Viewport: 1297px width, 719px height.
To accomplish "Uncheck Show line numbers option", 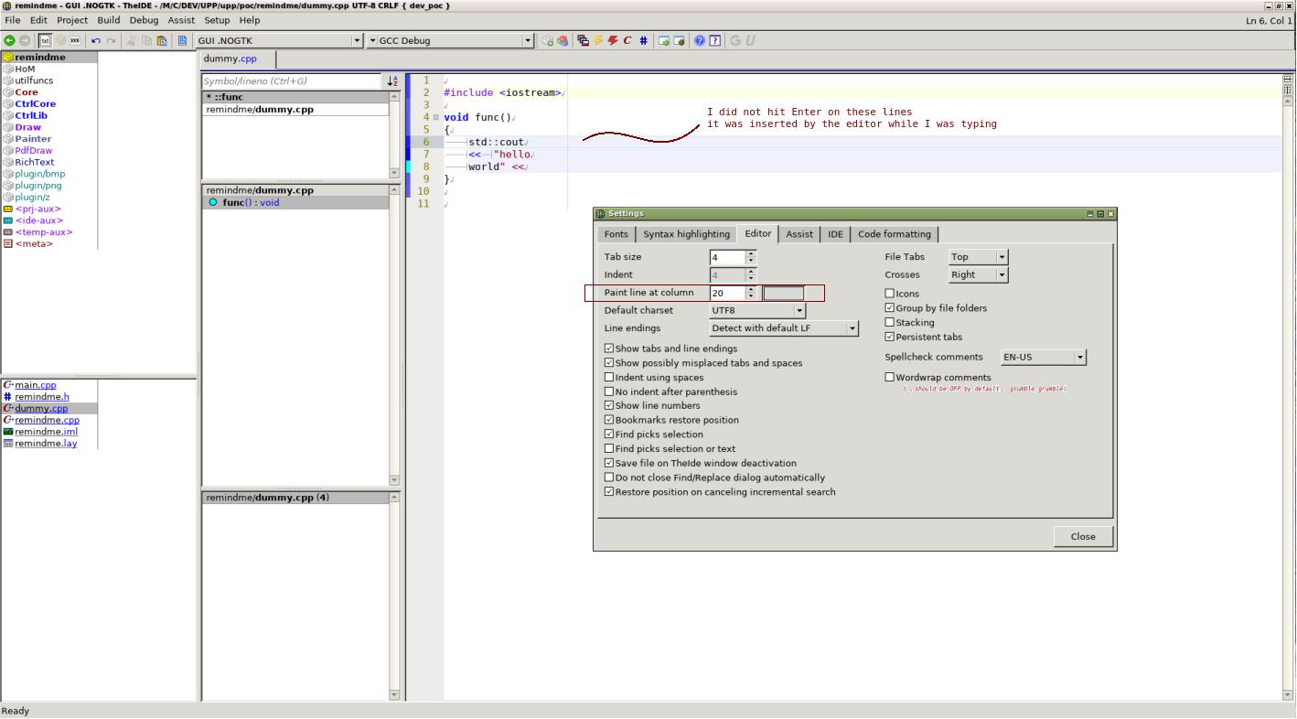I will pyautogui.click(x=609, y=406).
